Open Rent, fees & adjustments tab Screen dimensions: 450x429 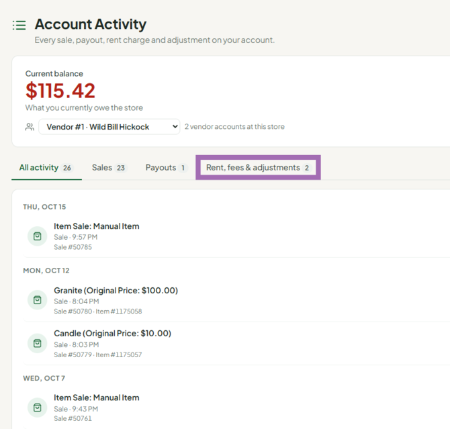[258, 168]
